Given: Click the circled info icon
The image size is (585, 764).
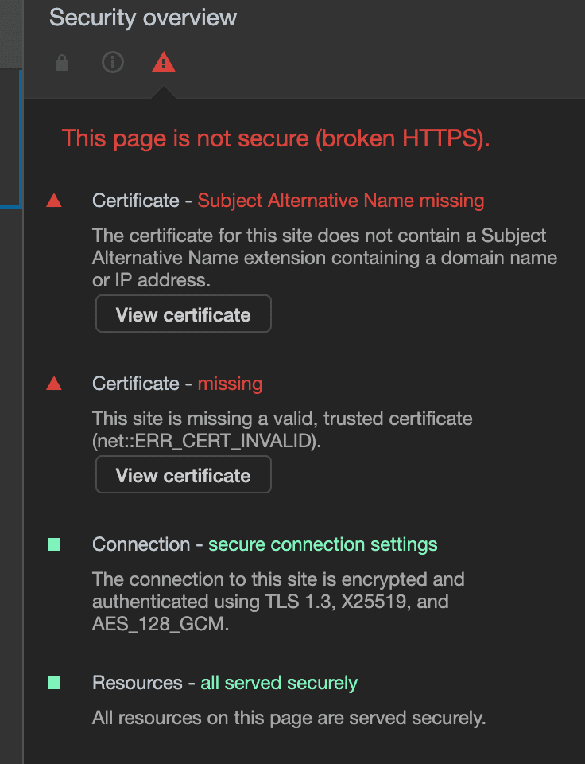Looking at the screenshot, I should [x=112, y=62].
